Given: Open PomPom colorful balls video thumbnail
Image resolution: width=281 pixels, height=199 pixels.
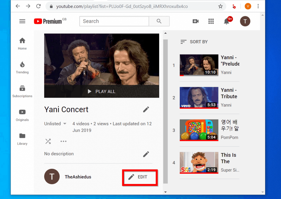Looking at the screenshot, I should [199, 130].
